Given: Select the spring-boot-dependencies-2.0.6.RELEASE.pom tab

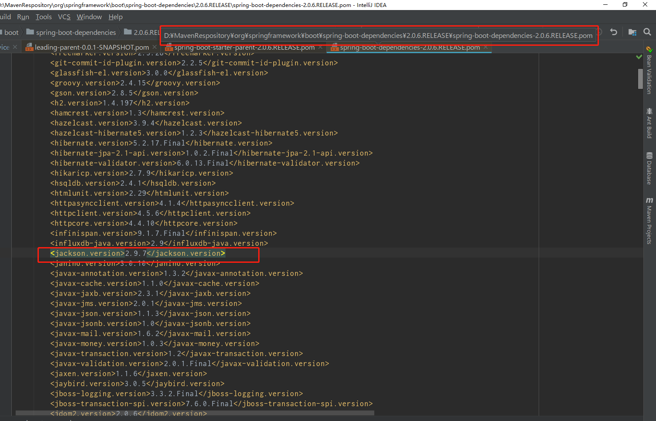Looking at the screenshot, I should [410, 47].
